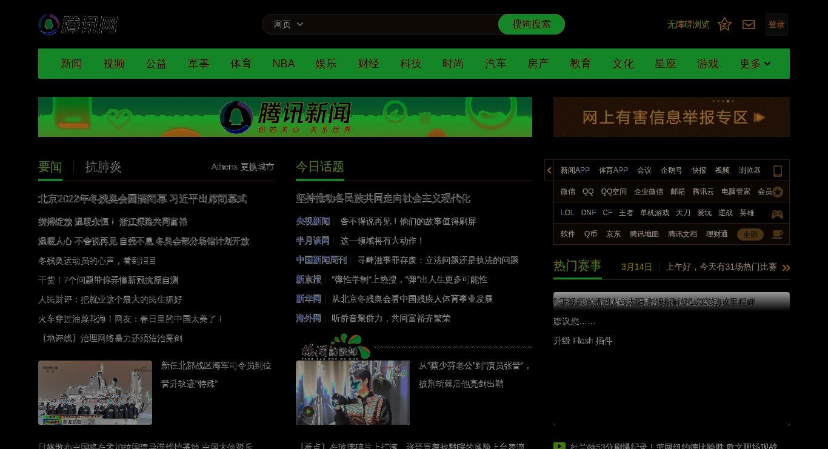Click the 搜狗搜索 search button
Image resolution: width=828 pixels, height=449 pixels.
pos(532,24)
